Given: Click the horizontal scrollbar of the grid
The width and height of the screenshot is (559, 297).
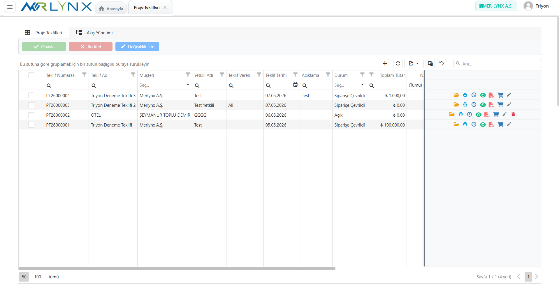Looking at the screenshot, I should (x=177, y=268).
